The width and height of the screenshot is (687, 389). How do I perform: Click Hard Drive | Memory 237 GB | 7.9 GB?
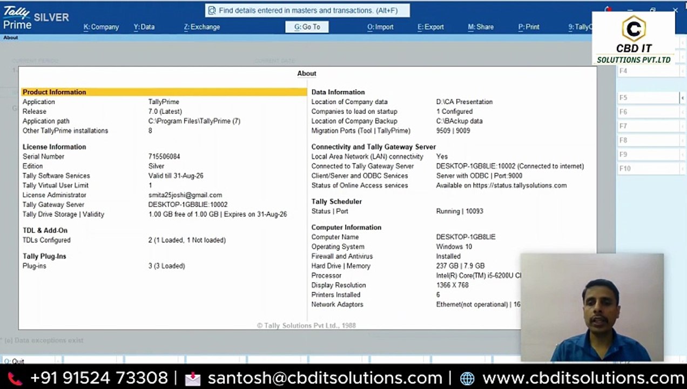(460, 266)
